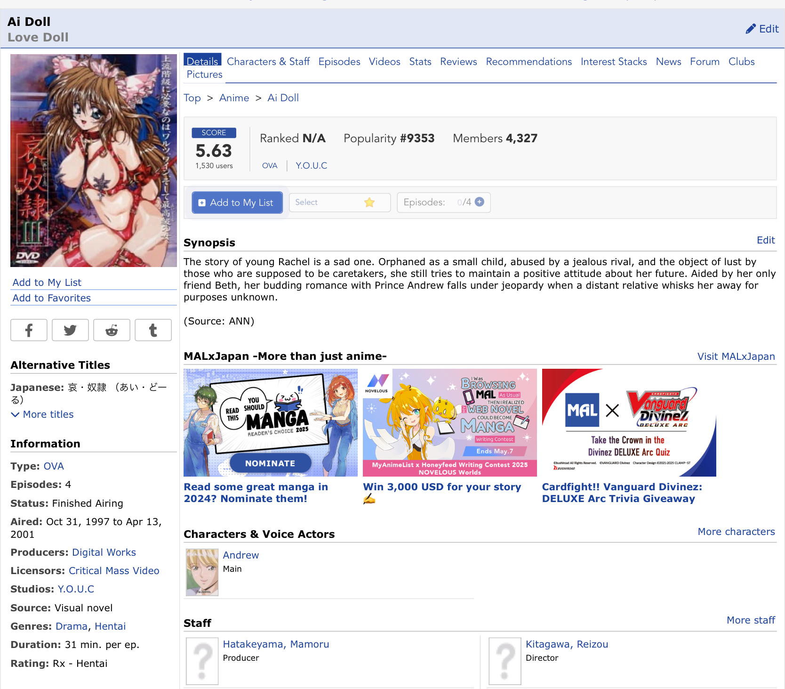Click the Drama genre link
Viewport: 785px width, 689px height.
point(72,626)
